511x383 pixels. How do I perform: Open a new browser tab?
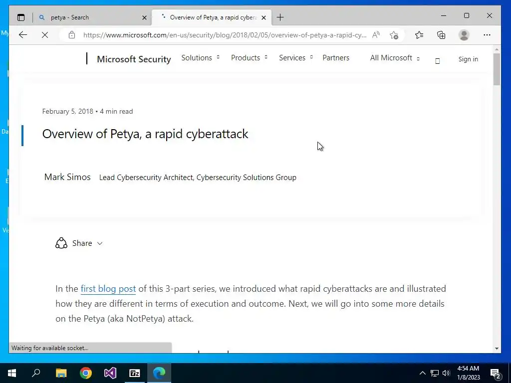pos(280,17)
